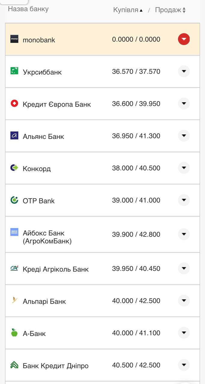Viewport: 205px width, 384px height.
Task: Click the Кредит Європа Банк red logo
Action: click(14, 103)
